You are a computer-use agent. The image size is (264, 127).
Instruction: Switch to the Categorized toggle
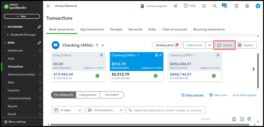point(88,95)
